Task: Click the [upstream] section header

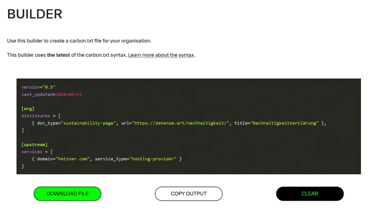Action: tap(34, 145)
